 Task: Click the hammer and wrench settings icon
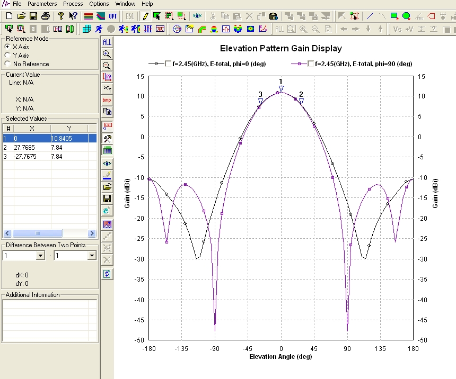[107, 139]
